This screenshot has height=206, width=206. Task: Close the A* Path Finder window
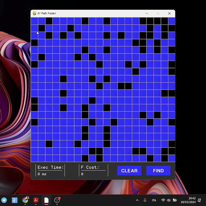click(x=169, y=13)
